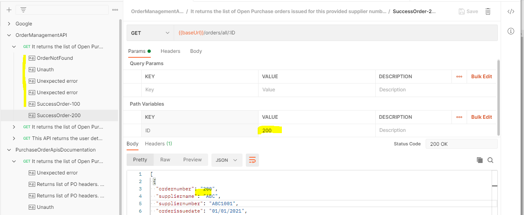Click the ID path variable value 200
Viewport: 524px width, 215px height.
coord(267,130)
